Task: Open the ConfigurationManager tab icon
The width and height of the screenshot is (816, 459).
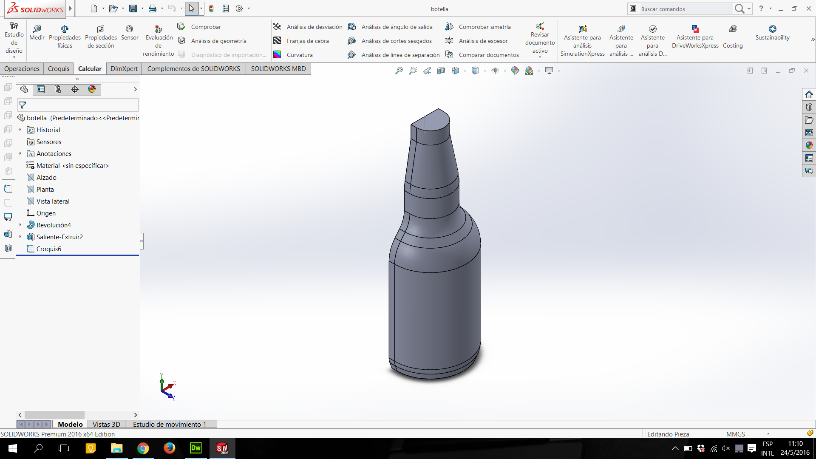Action: (x=58, y=89)
